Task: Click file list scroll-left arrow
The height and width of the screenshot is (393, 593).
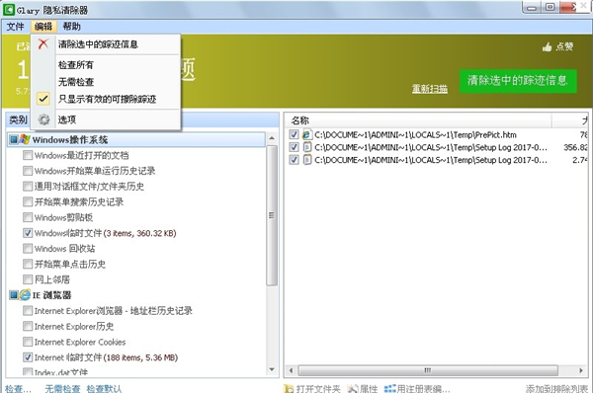Action: tap(291, 370)
